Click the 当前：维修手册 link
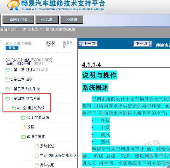 [18, 63]
